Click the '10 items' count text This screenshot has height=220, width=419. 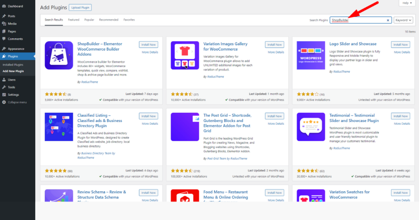(410, 32)
